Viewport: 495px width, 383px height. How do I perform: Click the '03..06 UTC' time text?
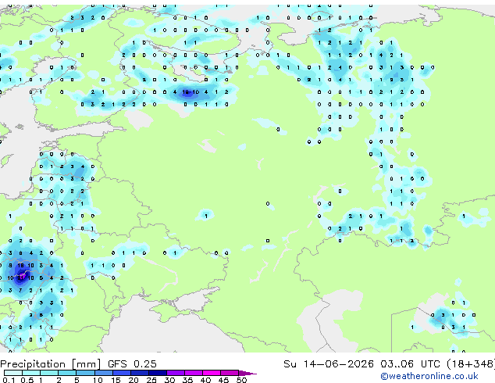410,364
